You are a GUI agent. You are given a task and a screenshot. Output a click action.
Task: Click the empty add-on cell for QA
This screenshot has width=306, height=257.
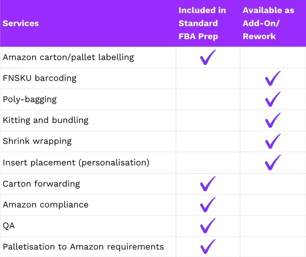(x=273, y=226)
